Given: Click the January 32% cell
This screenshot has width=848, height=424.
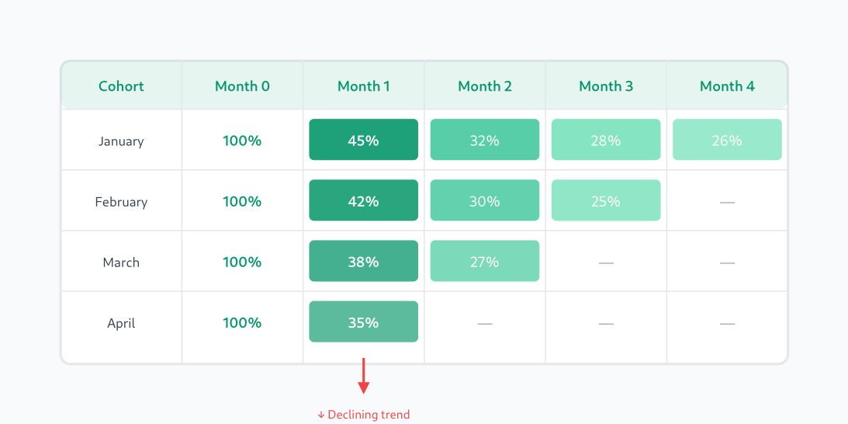Looking at the screenshot, I should tap(484, 141).
